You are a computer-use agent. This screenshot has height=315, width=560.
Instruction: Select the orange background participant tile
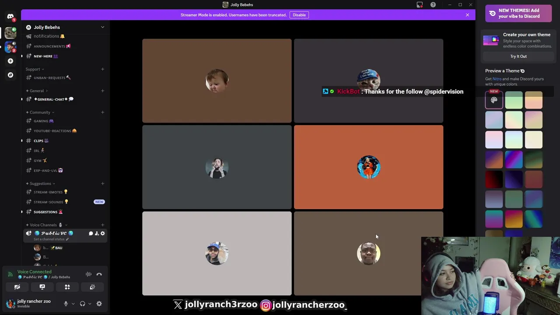pyautogui.click(x=368, y=167)
